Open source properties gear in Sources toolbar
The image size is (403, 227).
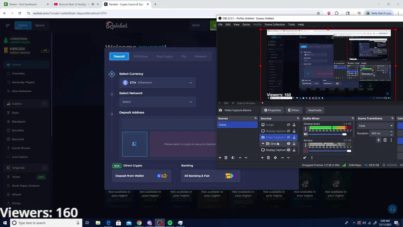(x=275, y=158)
